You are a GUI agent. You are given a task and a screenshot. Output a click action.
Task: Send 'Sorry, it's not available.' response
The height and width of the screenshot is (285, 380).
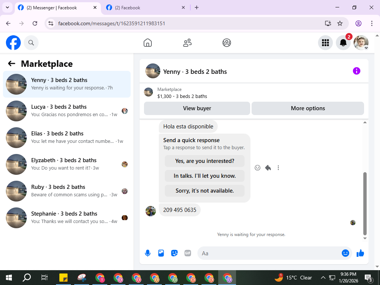click(x=204, y=191)
